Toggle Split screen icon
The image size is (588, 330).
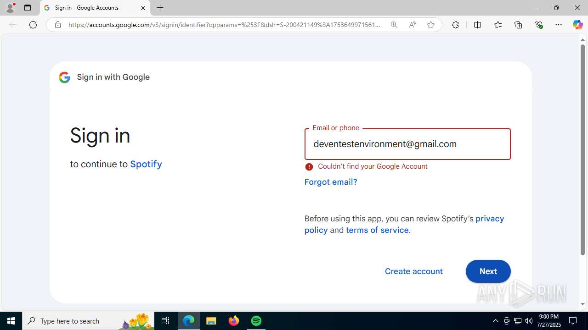[x=477, y=25]
